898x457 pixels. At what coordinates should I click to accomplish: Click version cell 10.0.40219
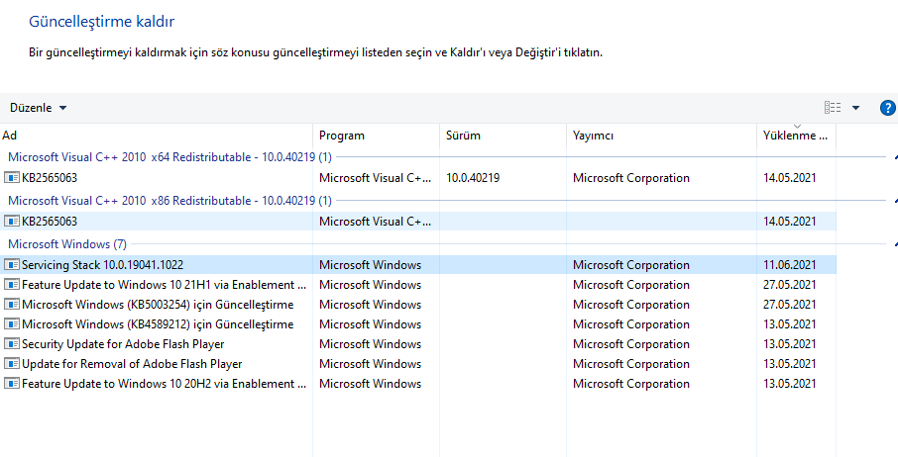click(473, 178)
